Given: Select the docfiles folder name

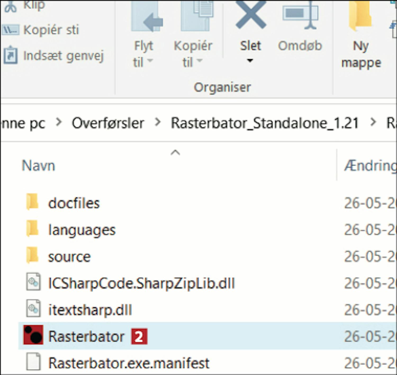Looking at the screenshot, I should coord(74,203).
